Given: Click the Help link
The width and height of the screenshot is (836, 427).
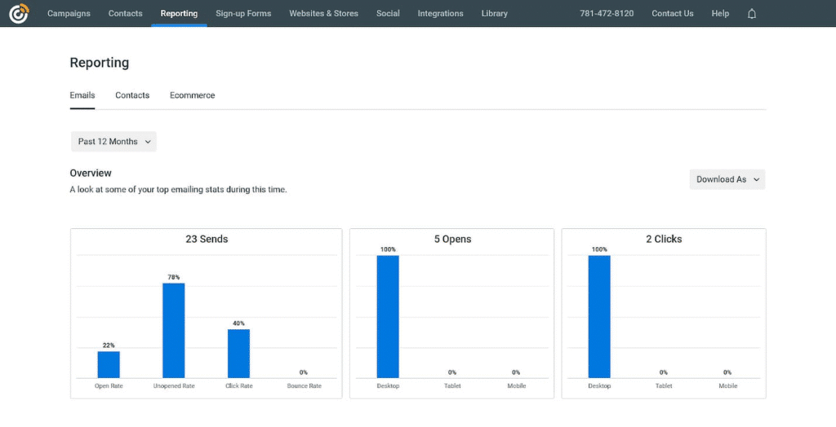Looking at the screenshot, I should pyautogui.click(x=720, y=13).
